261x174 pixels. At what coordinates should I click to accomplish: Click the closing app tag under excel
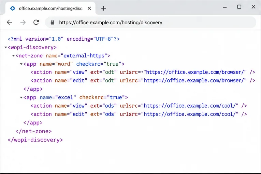point(33,123)
